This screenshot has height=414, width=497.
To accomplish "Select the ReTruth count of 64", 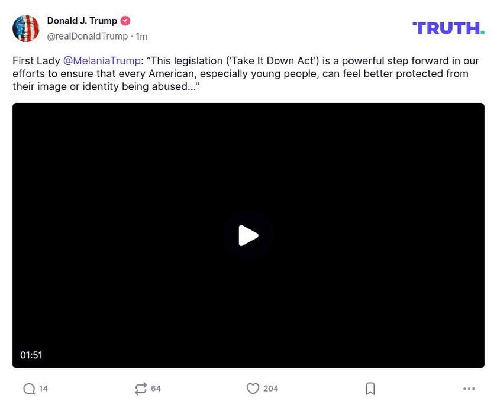I will tap(156, 389).
